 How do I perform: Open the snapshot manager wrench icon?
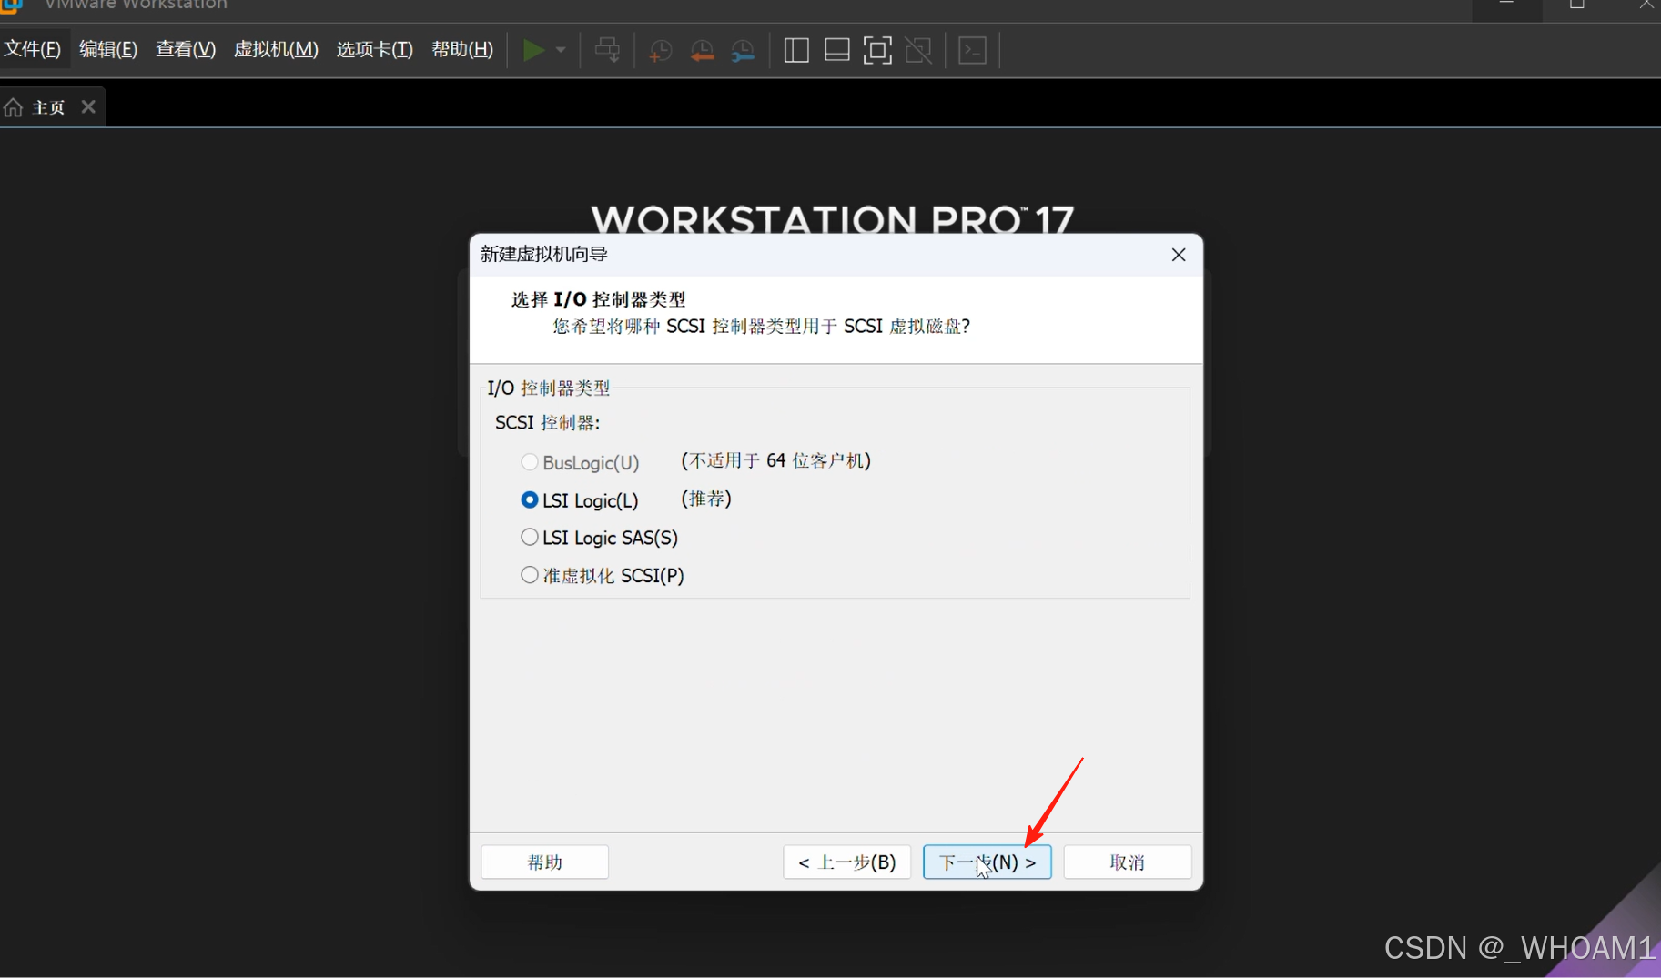click(x=743, y=51)
